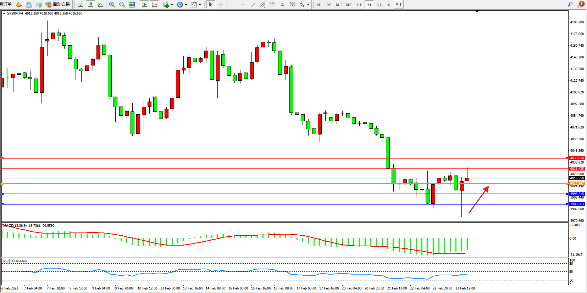The width and height of the screenshot is (587, 293).
Task: Choose the Fibonacci retracement tool
Action: tap(272, 5)
